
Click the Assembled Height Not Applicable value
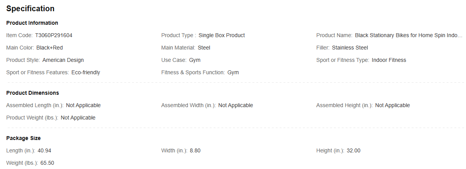pyautogui.click(x=392, y=105)
